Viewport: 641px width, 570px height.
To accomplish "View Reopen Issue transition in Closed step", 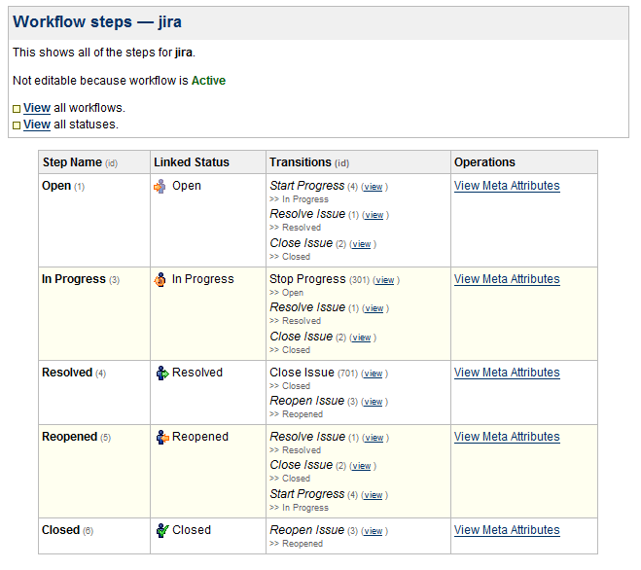I will (374, 531).
